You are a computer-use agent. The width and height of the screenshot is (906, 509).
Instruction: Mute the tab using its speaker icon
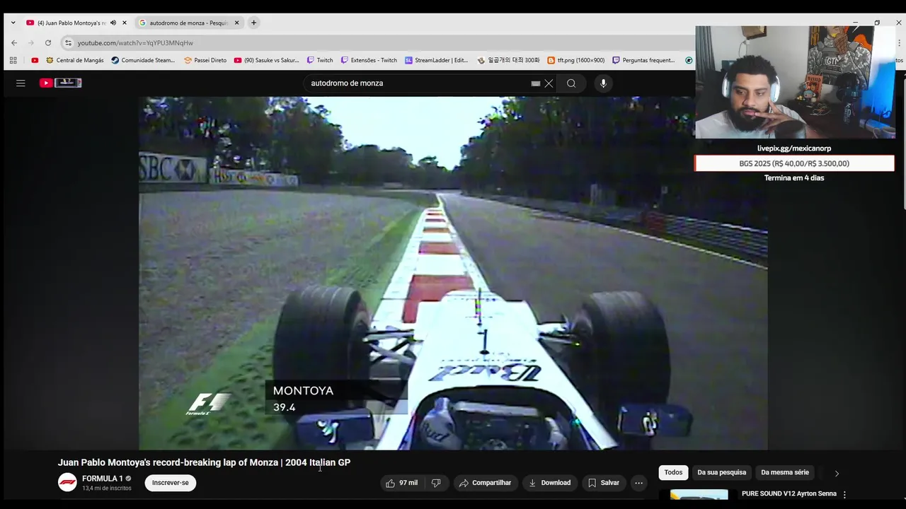coord(113,23)
